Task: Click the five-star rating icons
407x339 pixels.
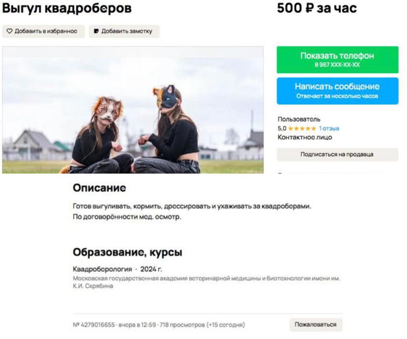Action: 302,128
